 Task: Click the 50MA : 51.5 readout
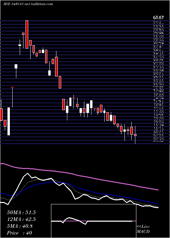coord(21,213)
